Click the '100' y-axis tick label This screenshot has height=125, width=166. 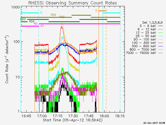pyautogui.click(x=17, y=42)
